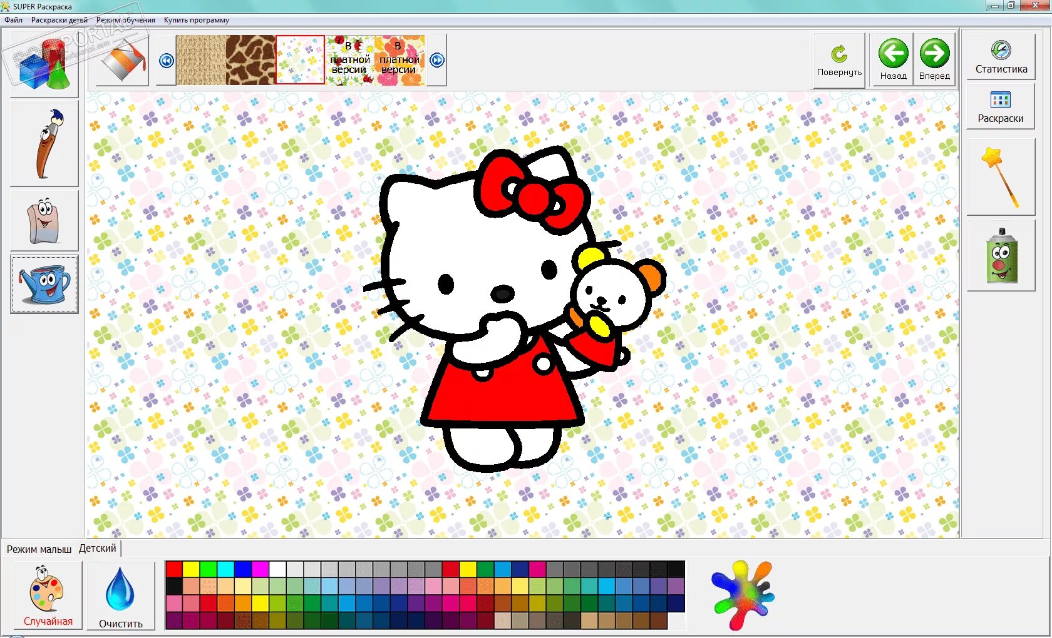Select the eraser tool
1052x638 pixels.
pos(44,221)
